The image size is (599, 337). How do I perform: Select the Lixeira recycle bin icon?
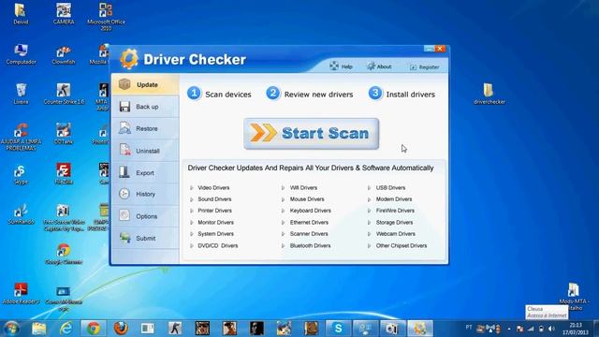coord(21,94)
